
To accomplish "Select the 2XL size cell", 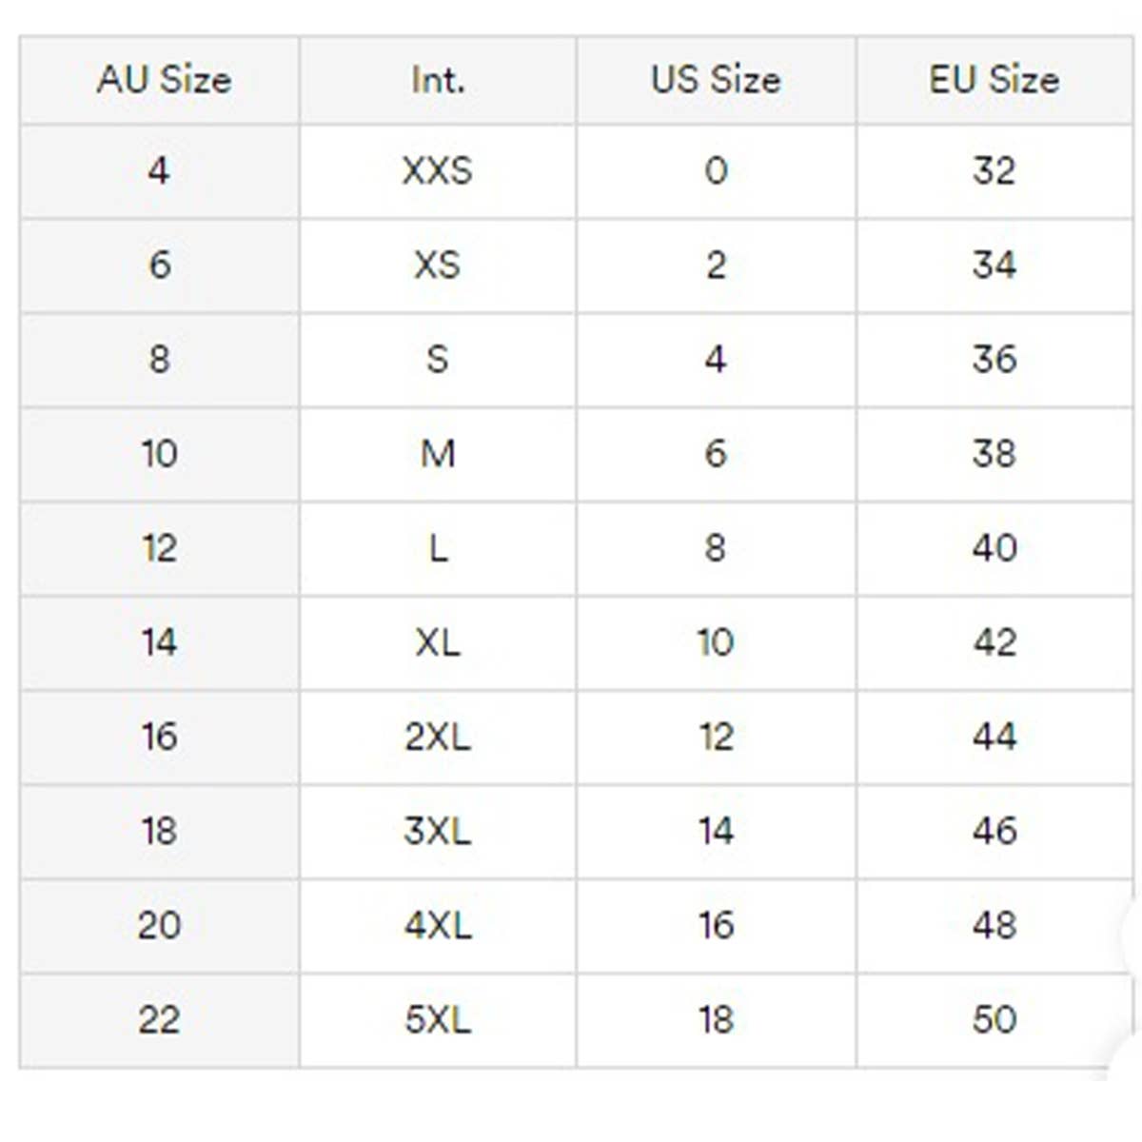I will [x=438, y=738].
